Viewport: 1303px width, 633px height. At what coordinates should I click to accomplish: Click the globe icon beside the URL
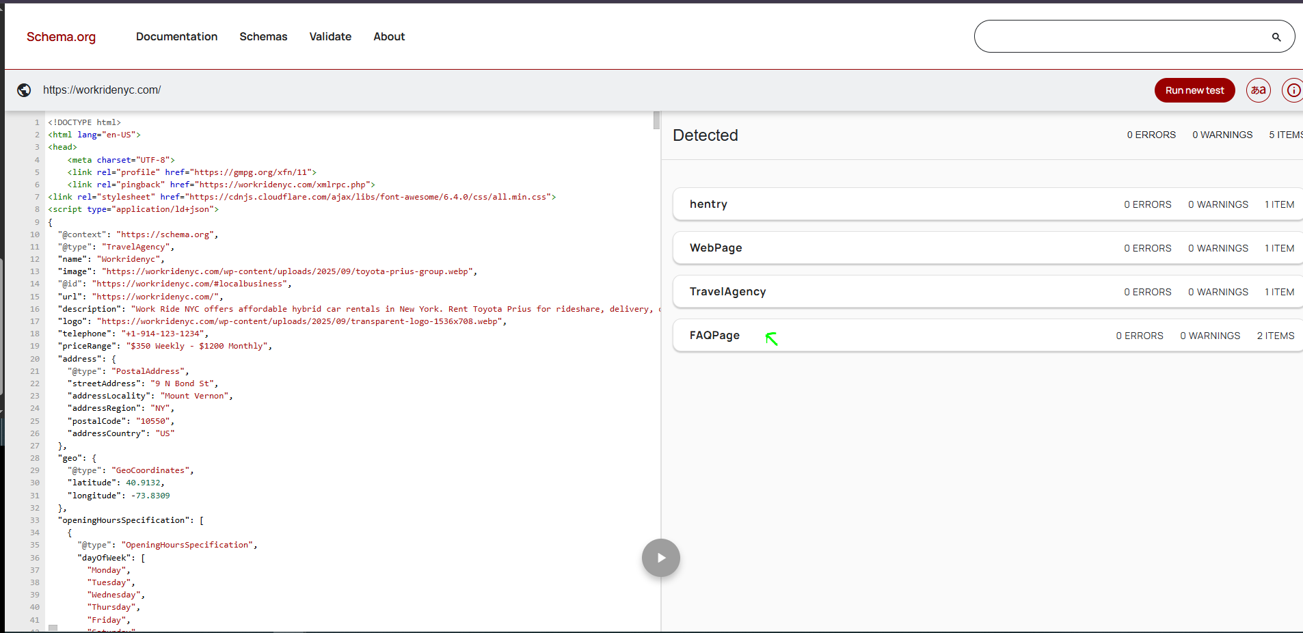tap(24, 90)
